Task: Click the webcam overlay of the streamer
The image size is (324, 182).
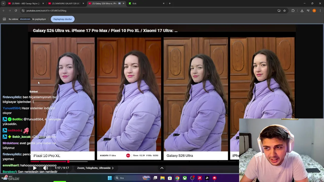Action: 281,150
